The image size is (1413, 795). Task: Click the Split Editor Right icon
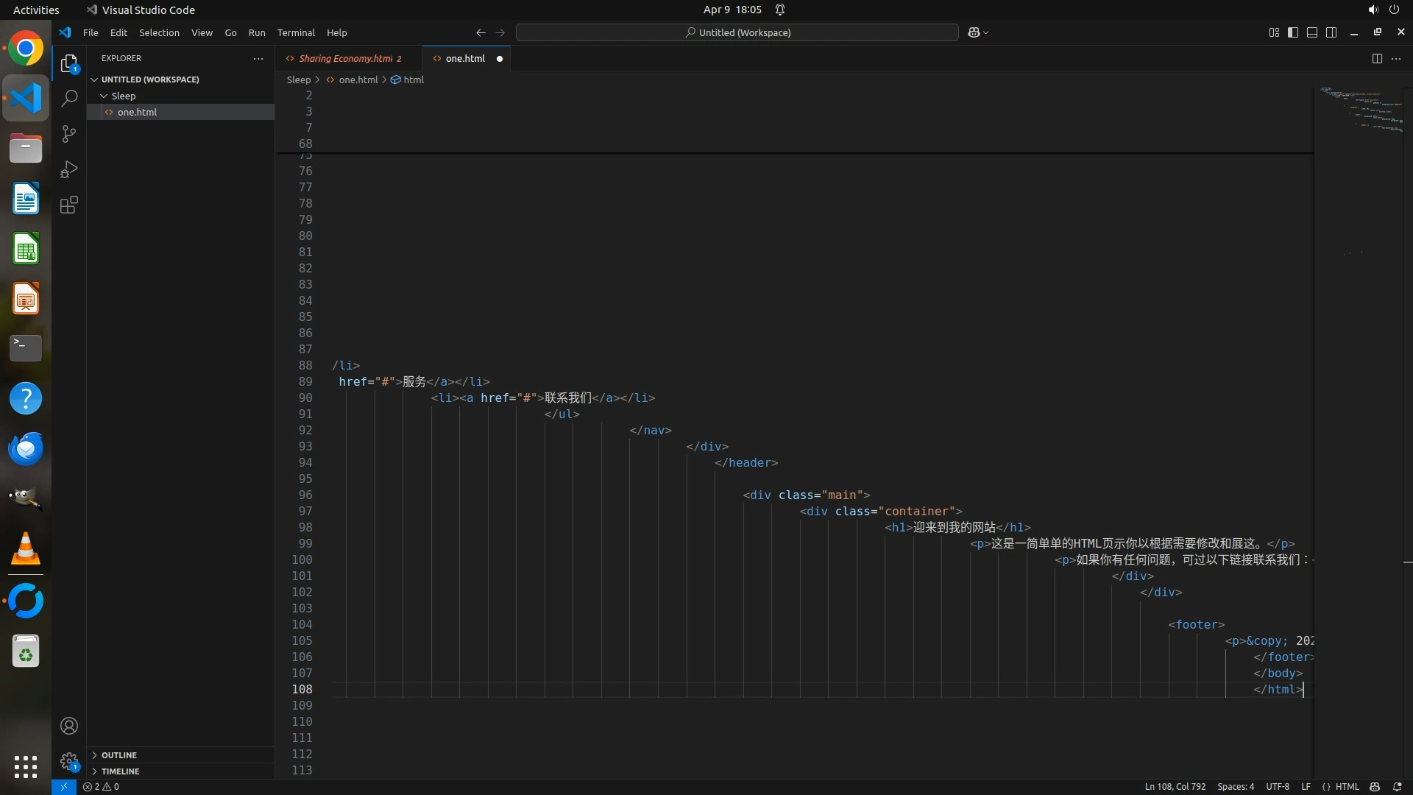1377,58
